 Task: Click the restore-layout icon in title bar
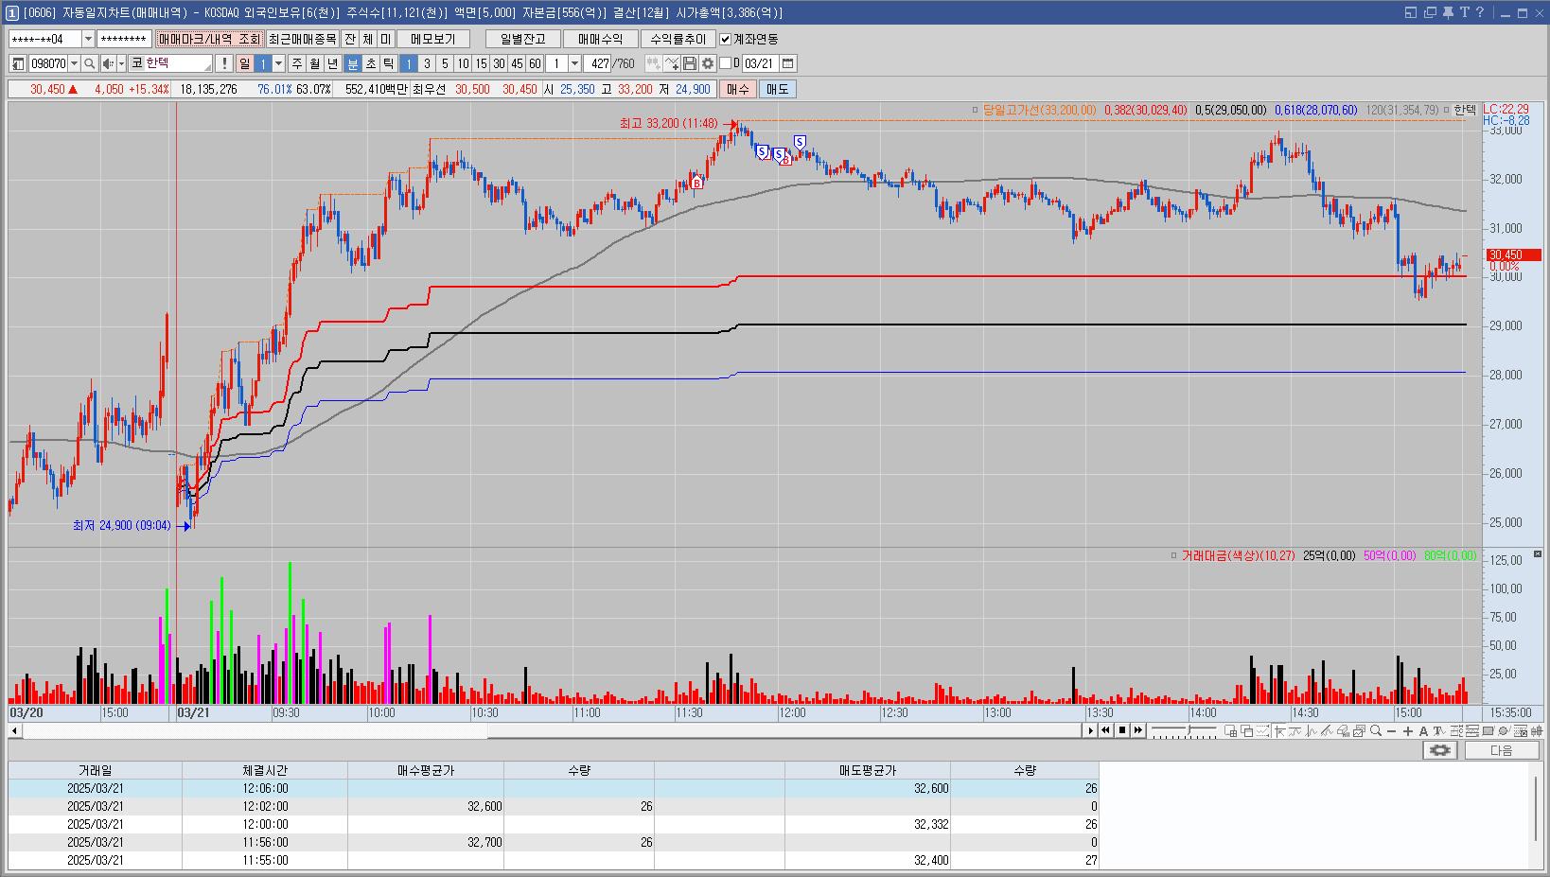(1411, 12)
